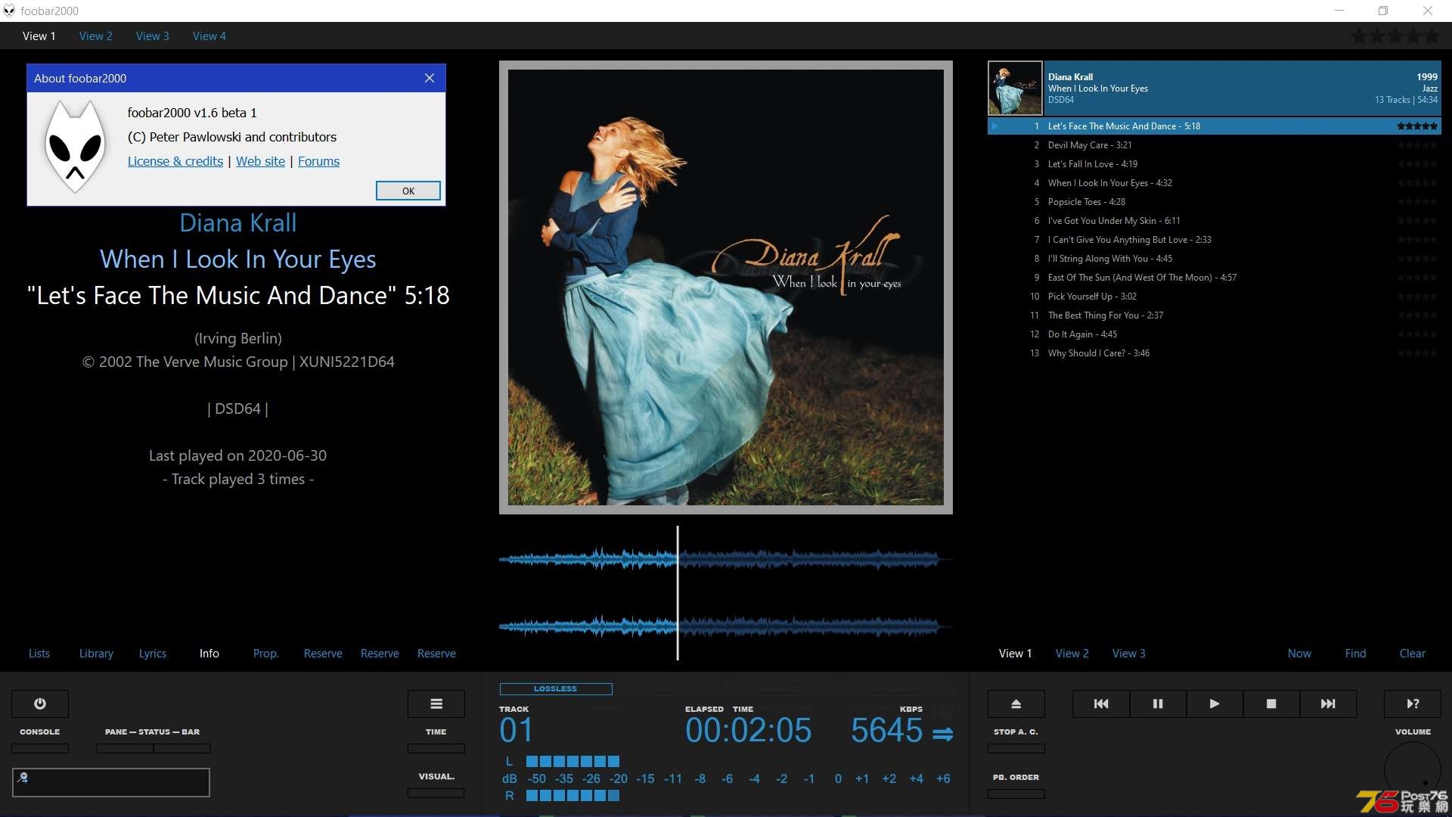This screenshot has width=1452, height=817.
Task: Toggle the LOSSLESS format indicator button
Action: [x=554, y=688]
